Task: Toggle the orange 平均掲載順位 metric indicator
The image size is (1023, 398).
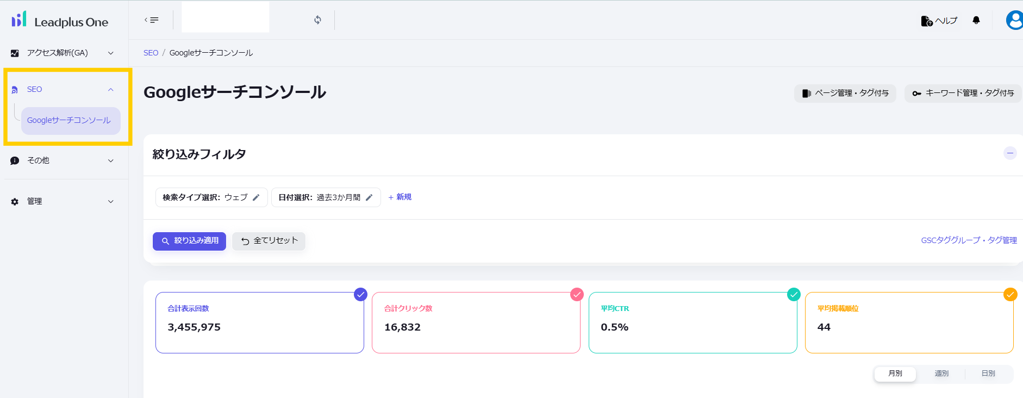Action: (x=1010, y=294)
